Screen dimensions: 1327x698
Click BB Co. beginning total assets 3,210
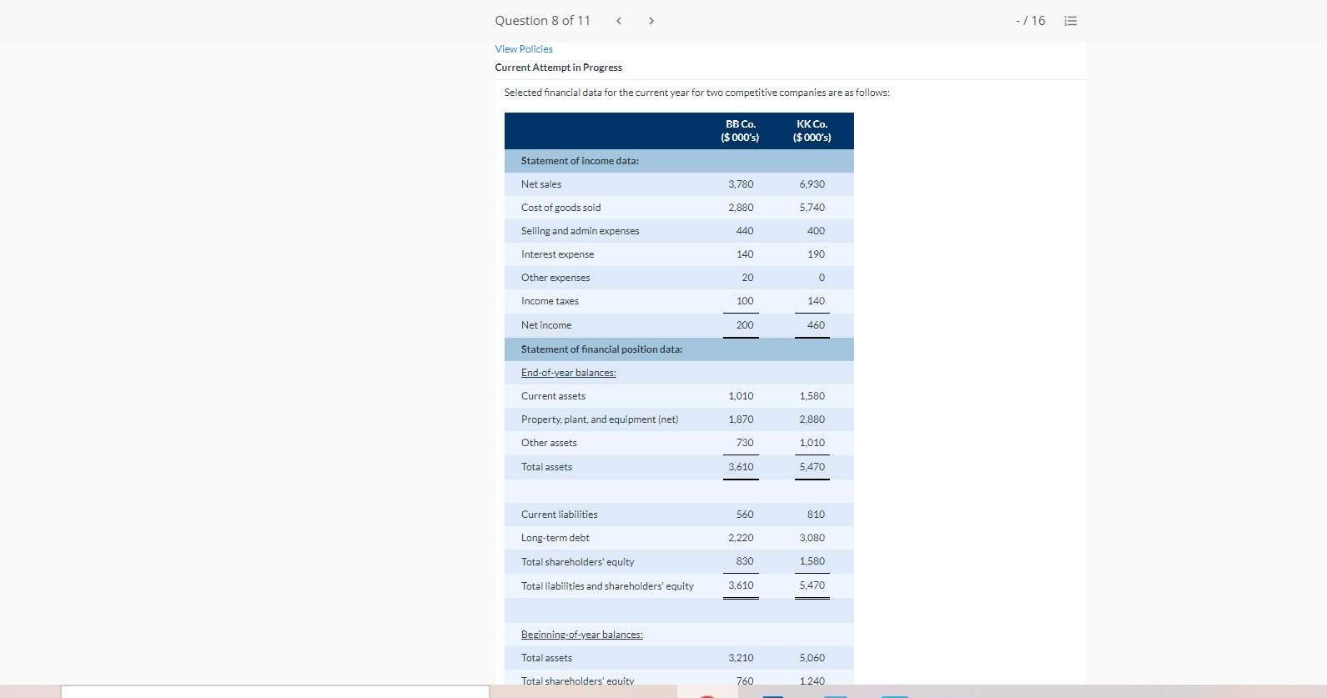pyautogui.click(x=741, y=658)
